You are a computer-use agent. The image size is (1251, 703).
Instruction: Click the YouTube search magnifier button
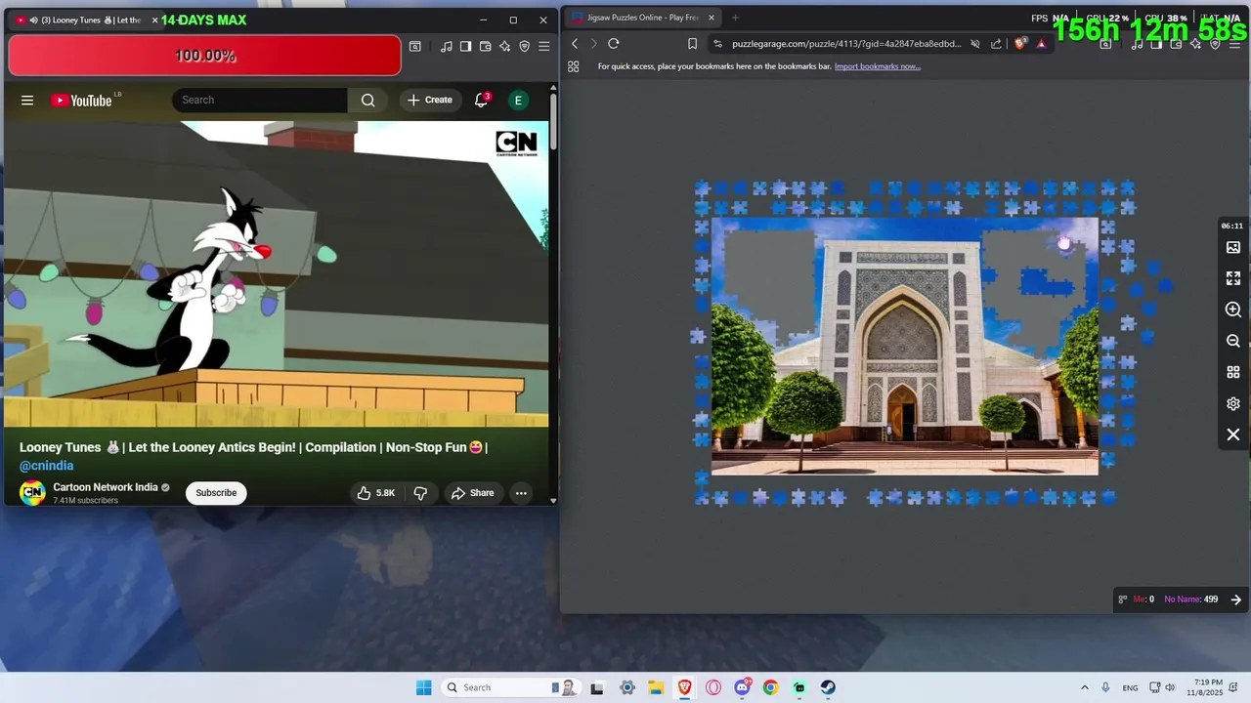(367, 100)
